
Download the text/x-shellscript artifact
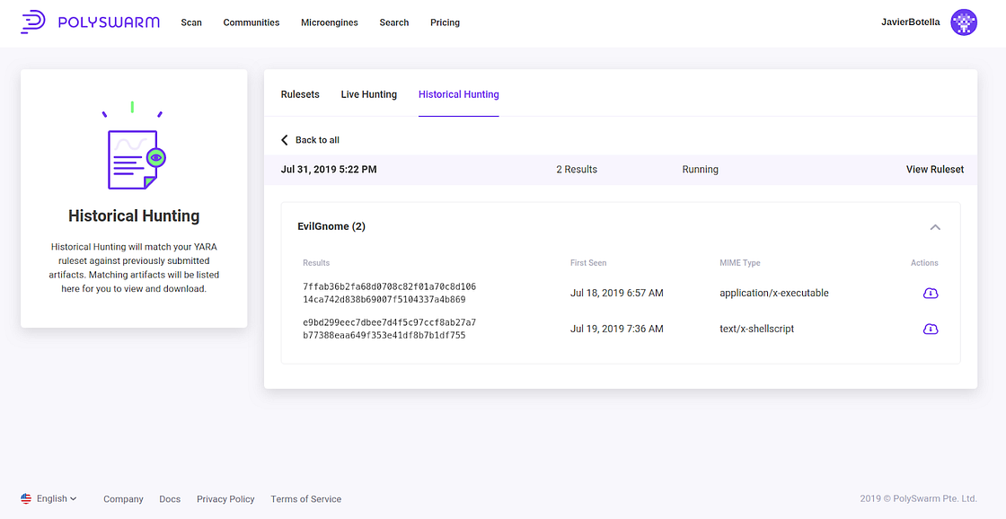pos(931,330)
